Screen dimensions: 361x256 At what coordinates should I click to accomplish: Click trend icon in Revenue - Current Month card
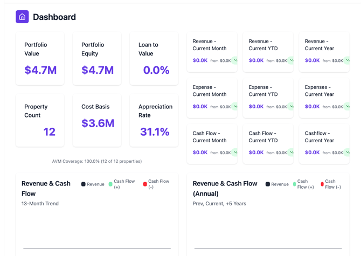point(235,61)
